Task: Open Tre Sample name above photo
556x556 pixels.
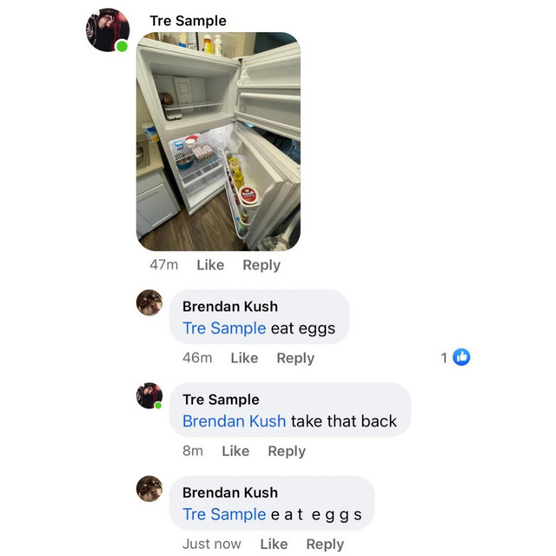Action: tap(188, 21)
